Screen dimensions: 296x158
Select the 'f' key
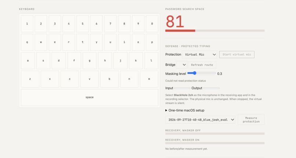[x=74, y=61]
